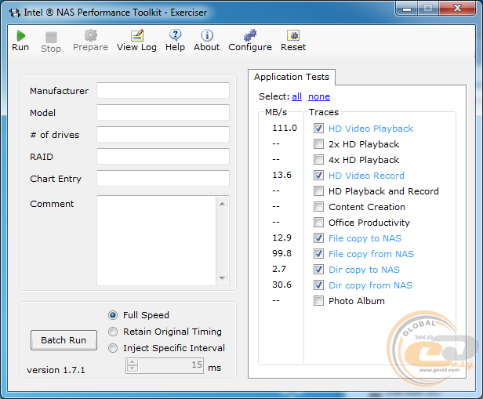The image size is (483, 399).
Task: Select the Full Speed radio option
Action: (x=113, y=315)
